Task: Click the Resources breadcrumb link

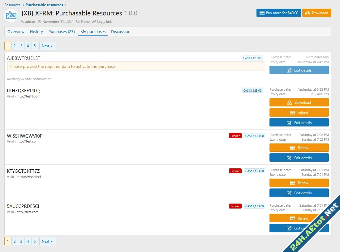Action: coord(12,5)
